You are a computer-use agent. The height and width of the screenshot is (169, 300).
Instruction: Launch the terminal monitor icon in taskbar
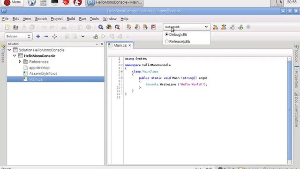[x=54, y=2]
